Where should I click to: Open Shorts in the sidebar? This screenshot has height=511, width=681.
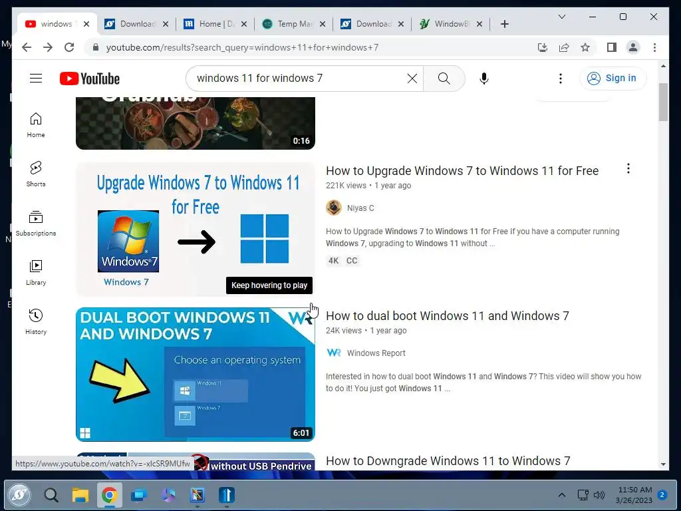36,174
